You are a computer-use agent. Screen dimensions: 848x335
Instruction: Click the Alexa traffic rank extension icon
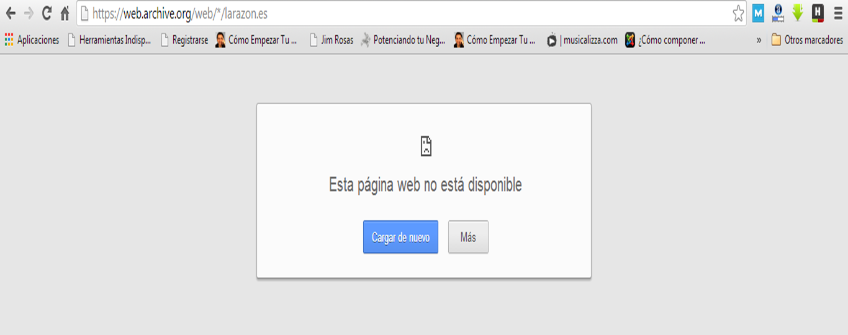[778, 13]
